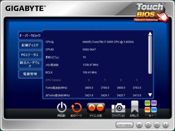Click the 更新リビジョン value 1b
This screenshot has height=131, width=175.
click(x=84, y=57)
